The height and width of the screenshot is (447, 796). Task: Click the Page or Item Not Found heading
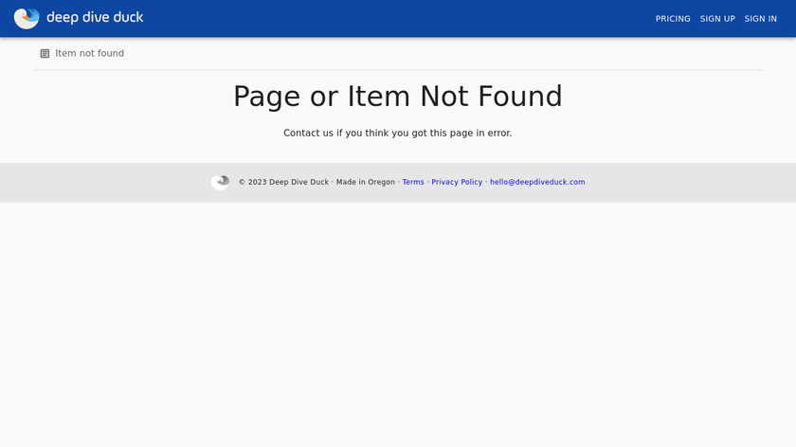[397, 96]
